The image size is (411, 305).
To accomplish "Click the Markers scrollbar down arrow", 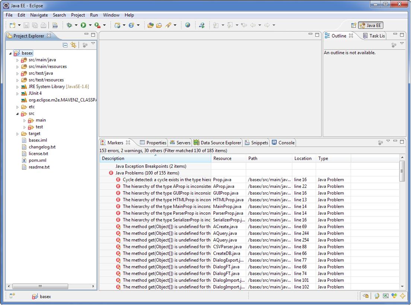I will [402, 286].
